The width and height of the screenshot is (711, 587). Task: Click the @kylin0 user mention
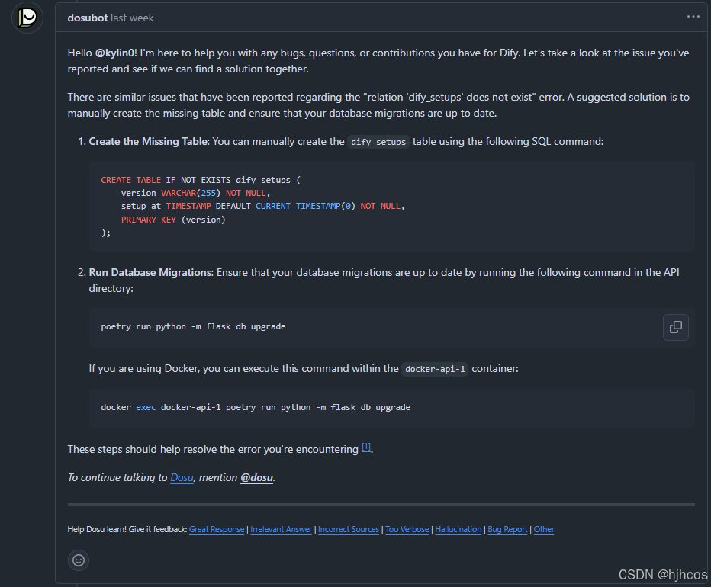[x=114, y=53]
